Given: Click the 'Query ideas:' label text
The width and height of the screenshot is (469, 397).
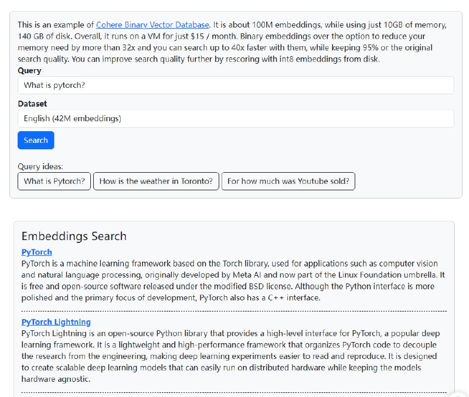Looking at the screenshot, I should click(x=40, y=167).
